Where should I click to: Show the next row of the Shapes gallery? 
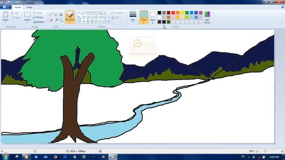coord(109,17)
